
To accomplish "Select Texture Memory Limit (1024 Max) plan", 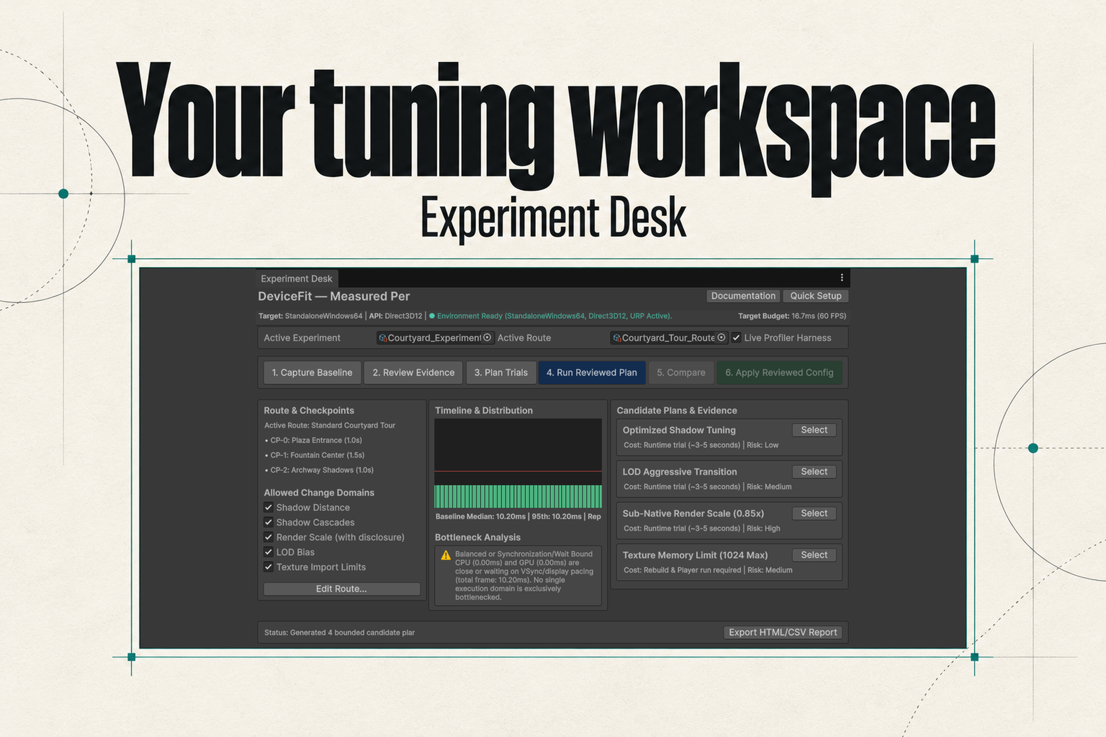I will 814,555.
